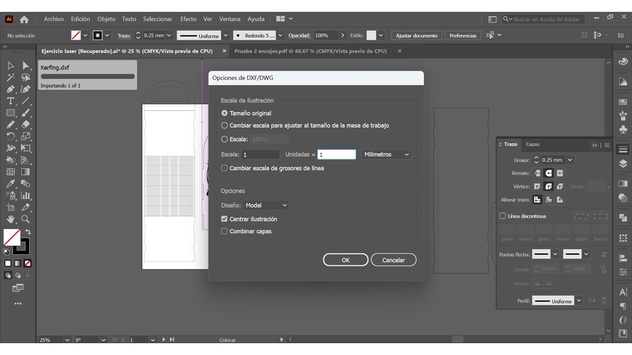
Task: Select the Rectangle tool
Action: click(10, 113)
